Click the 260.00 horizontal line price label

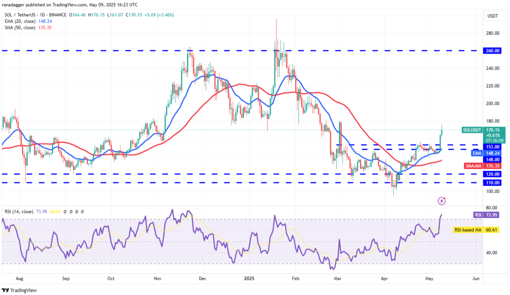[x=493, y=51]
